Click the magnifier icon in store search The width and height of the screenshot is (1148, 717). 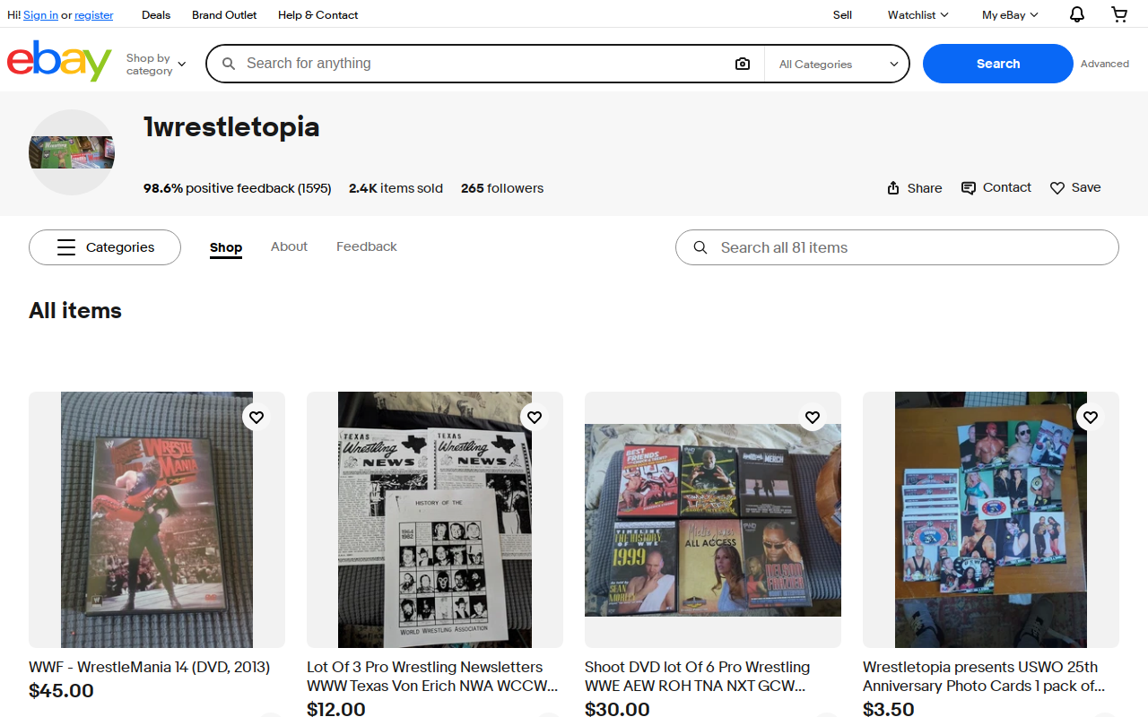700,247
